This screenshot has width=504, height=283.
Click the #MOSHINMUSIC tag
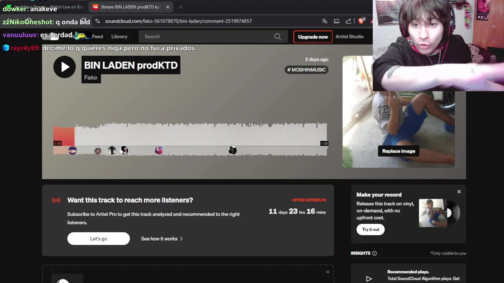(306, 70)
